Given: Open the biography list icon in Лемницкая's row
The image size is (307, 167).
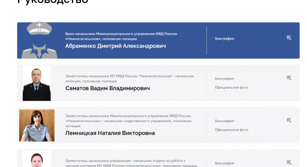Looking at the screenshot, I should [289, 120].
